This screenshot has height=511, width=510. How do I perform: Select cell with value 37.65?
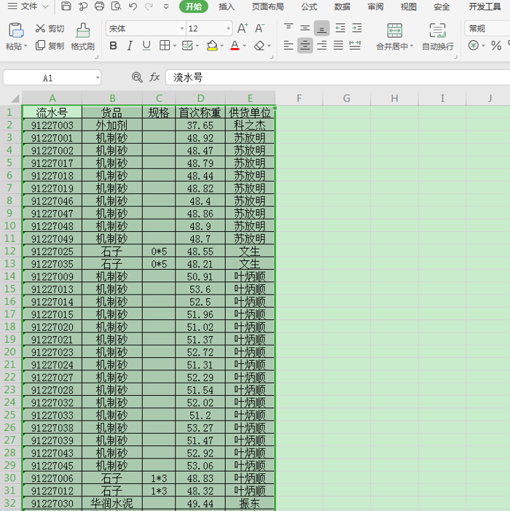200,125
